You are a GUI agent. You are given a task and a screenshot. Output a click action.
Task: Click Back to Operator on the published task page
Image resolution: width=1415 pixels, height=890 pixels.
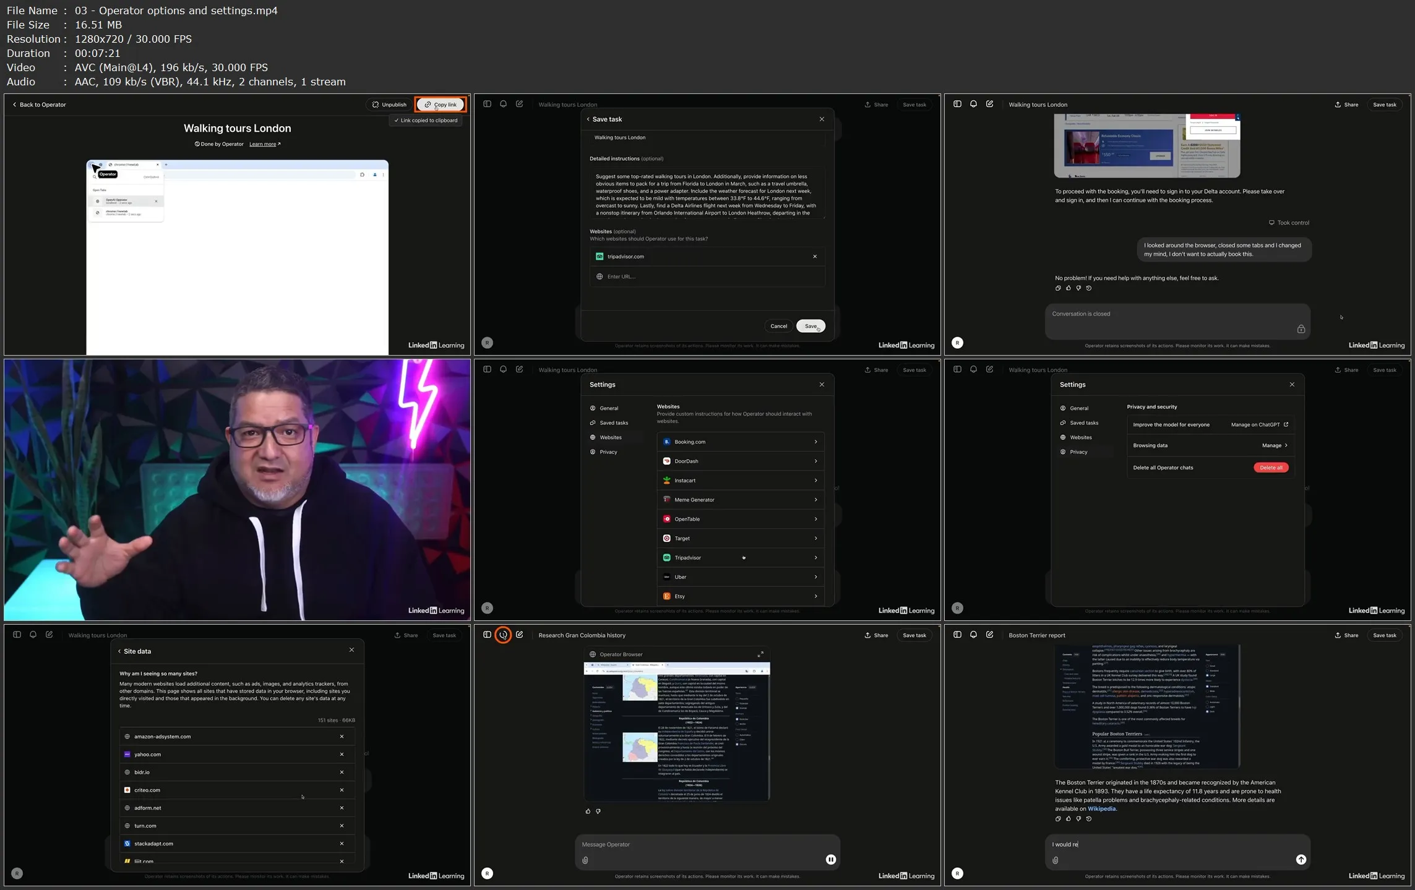pyautogui.click(x=39, y=105)
